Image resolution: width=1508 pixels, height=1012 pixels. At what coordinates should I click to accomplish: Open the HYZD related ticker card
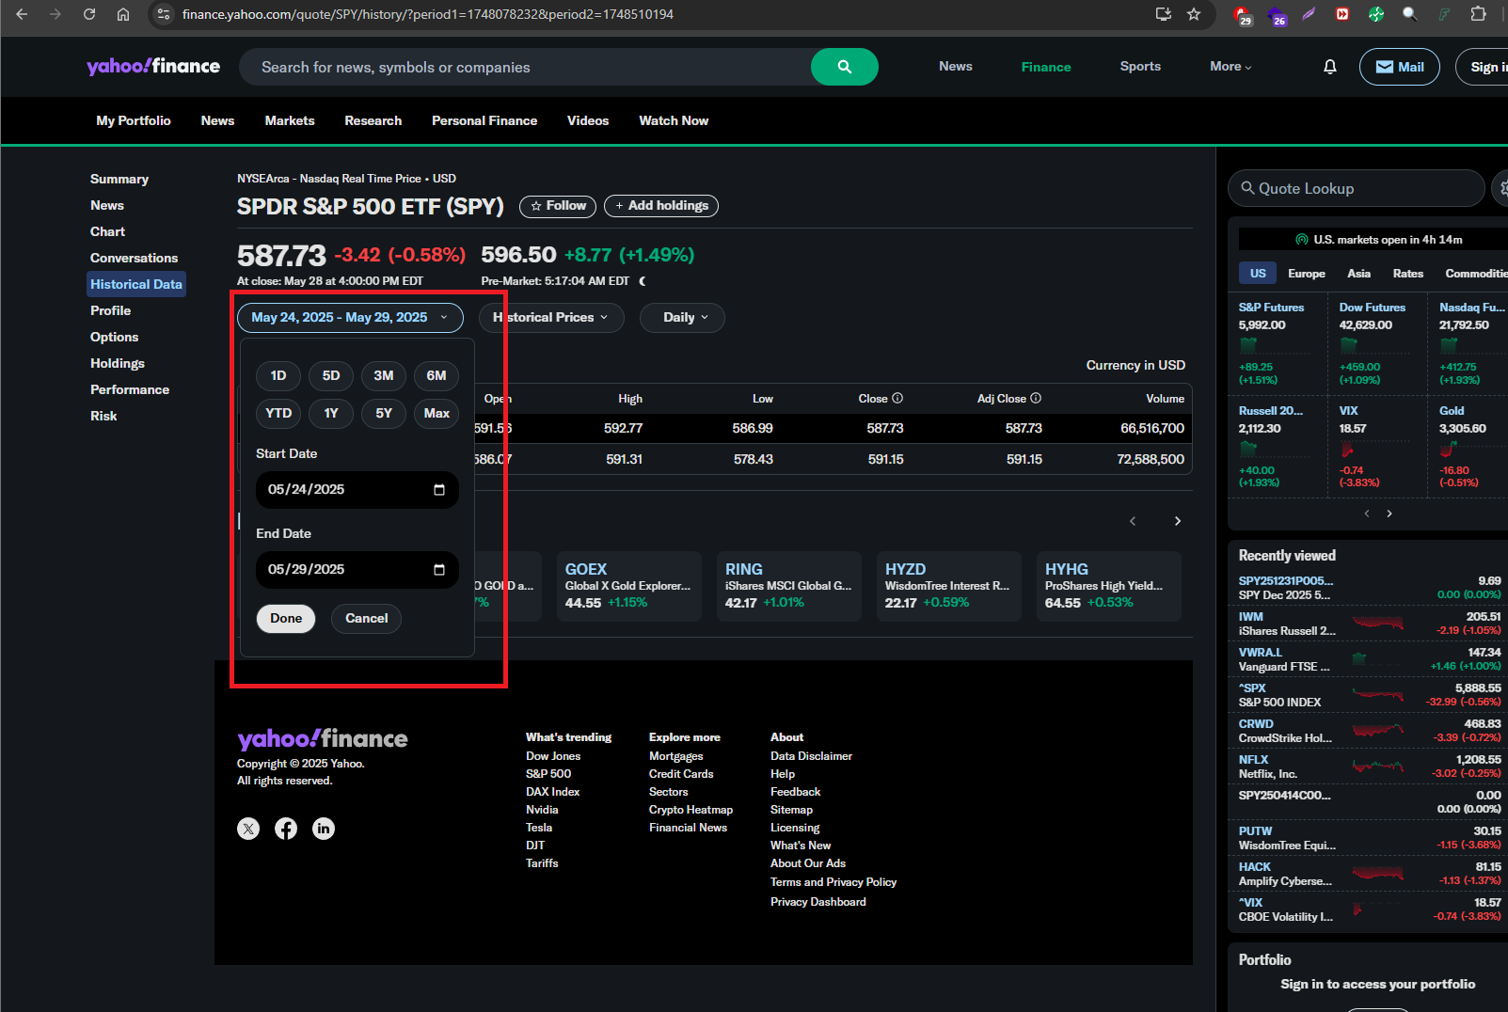click(949, 586)
